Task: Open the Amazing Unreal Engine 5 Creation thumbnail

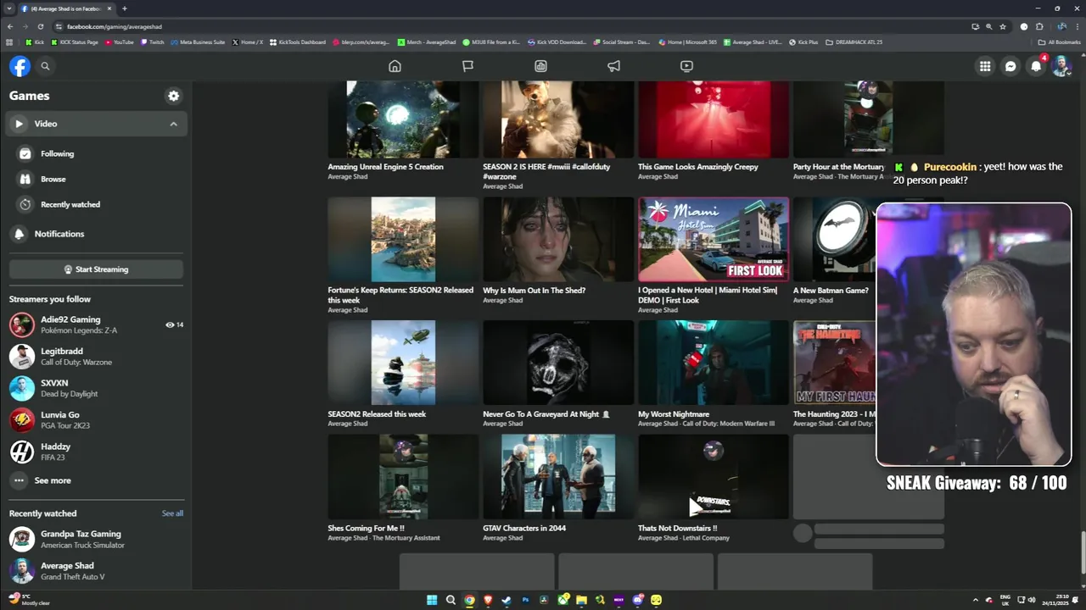Action: [x=403, y=119]
